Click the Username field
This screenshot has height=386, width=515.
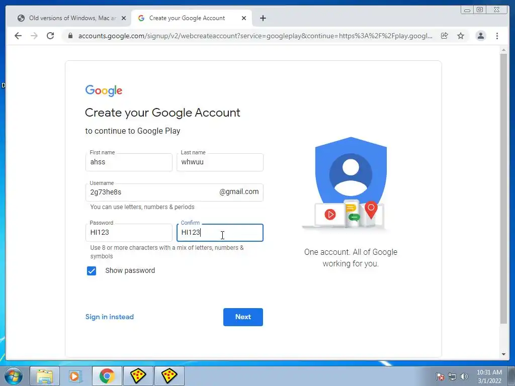174,192
